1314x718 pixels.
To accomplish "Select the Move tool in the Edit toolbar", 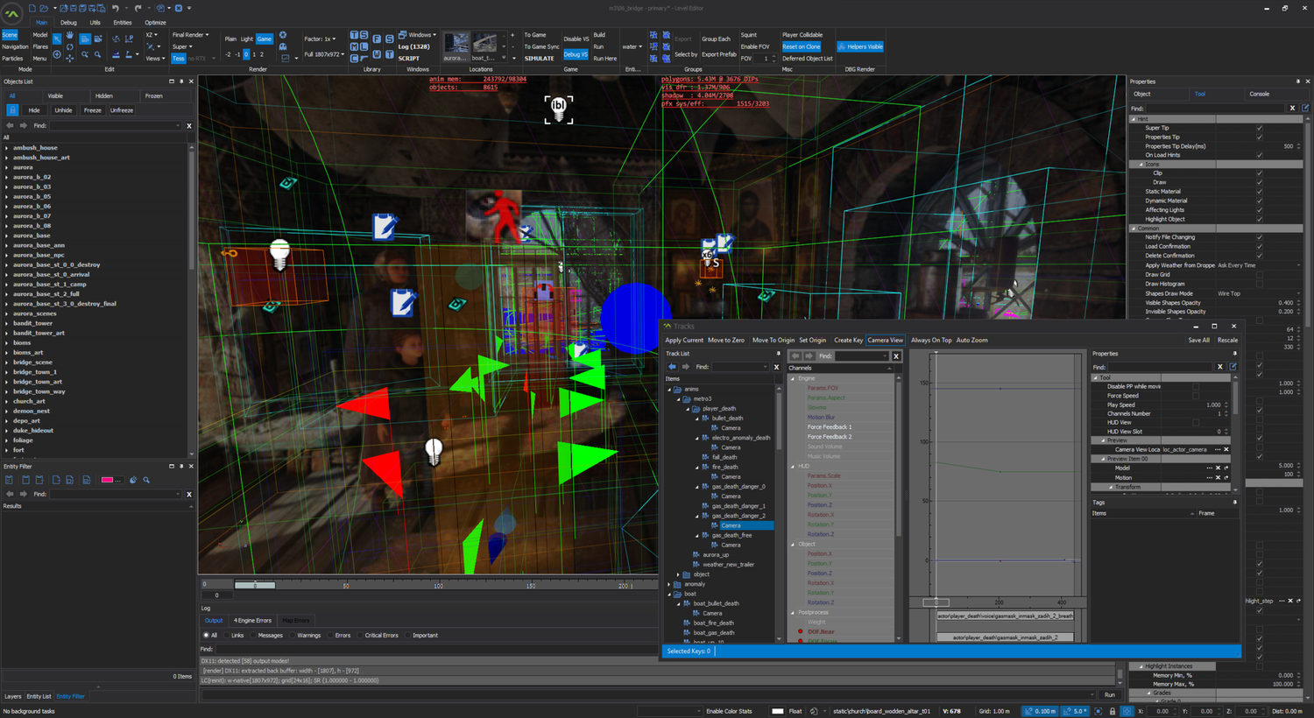I will (x=70, y=58).
